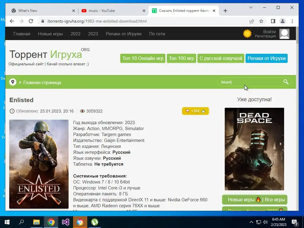Image resolution: width=304 pixels, height=228 pixels.
Task: Open the 2022 games menu item
Action: tap(75, 34)
